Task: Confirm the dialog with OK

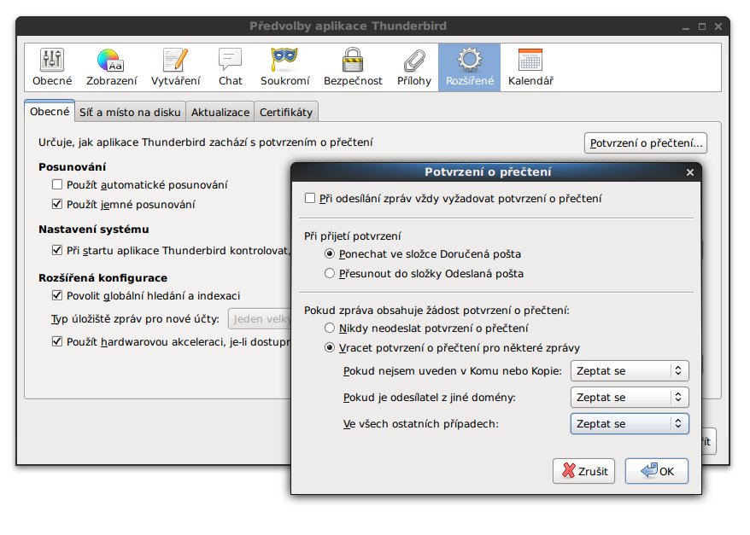Action: point(657,471)
